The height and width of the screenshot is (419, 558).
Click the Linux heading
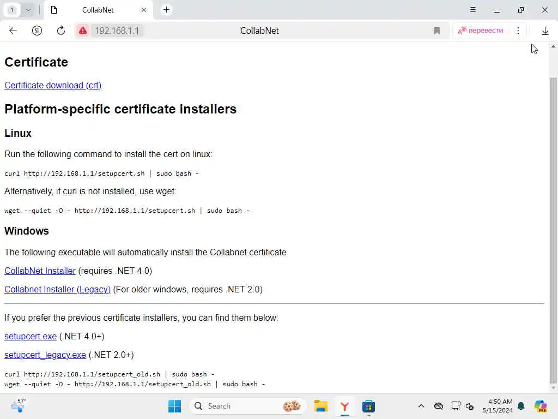click(18, 133)
